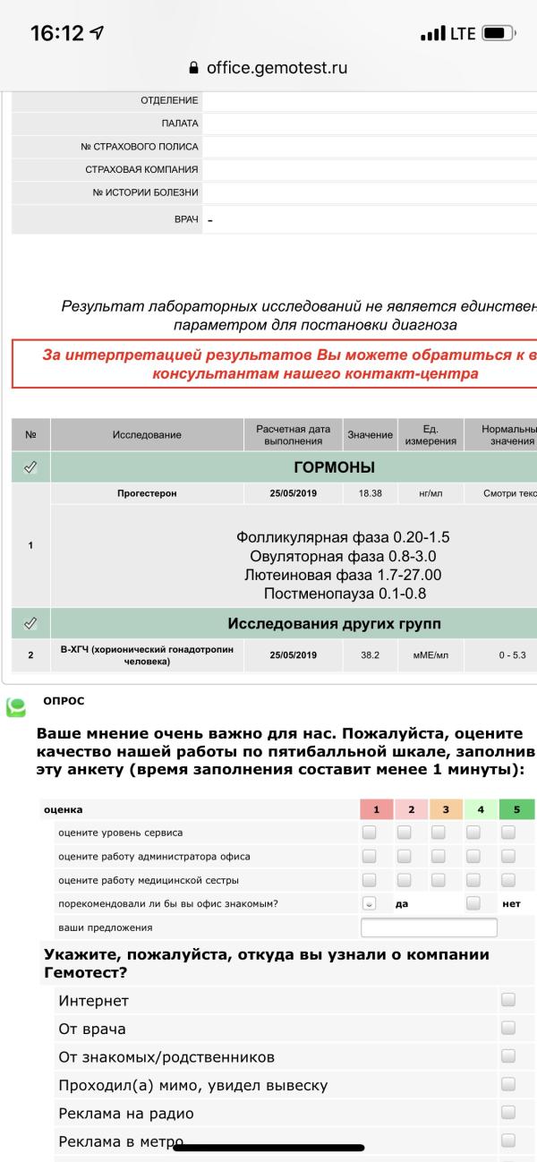The width and height of the screenshot is (537, 1162).
Task: Click the В-ХГЧ value 38.2
Action: [x=371, y=655]
